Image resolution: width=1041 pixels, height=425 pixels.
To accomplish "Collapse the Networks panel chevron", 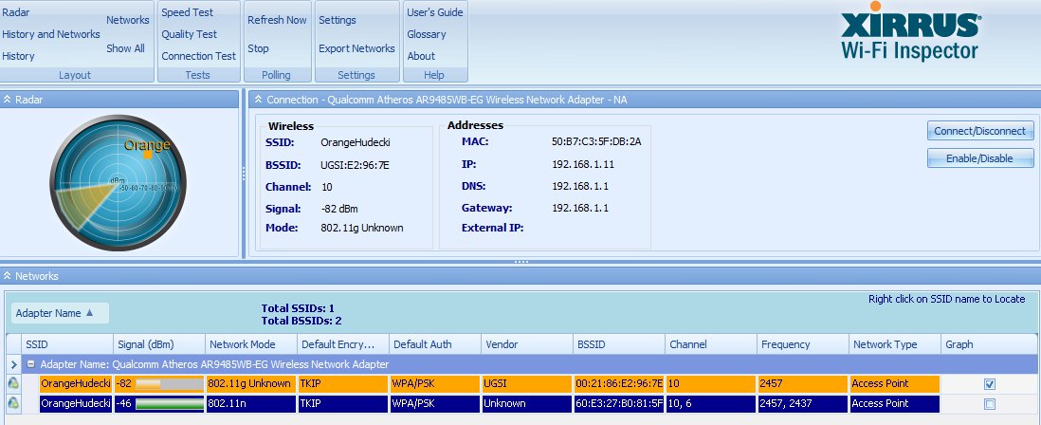I will click(8, 276).
